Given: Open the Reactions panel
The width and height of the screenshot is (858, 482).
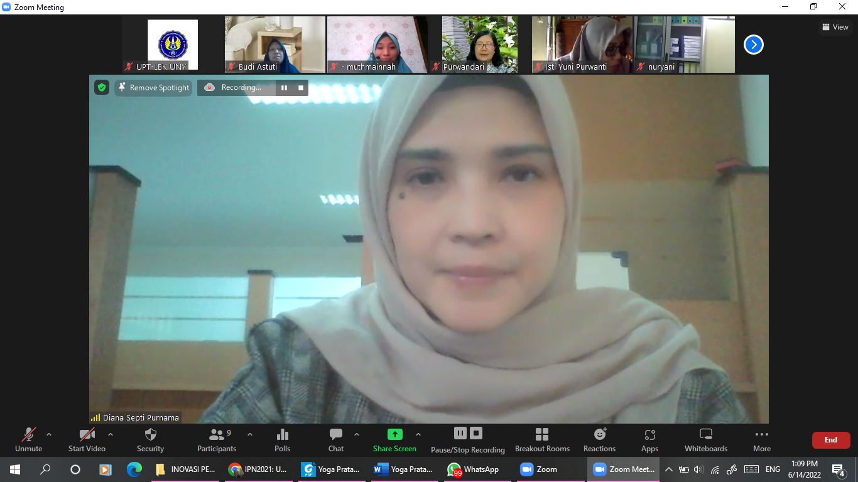Looking at the screenshot, I should click(599, 439).
